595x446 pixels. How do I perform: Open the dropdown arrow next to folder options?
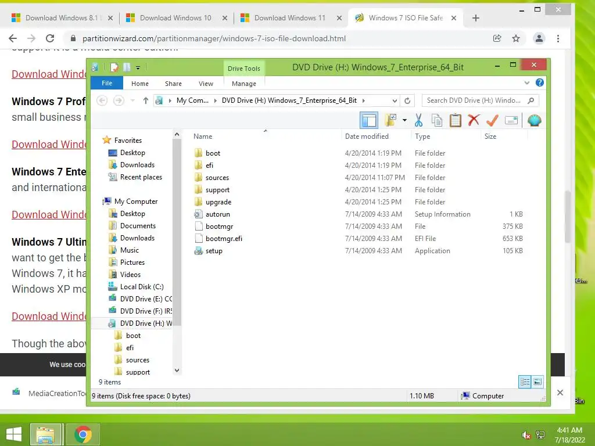tap(404, 121)
